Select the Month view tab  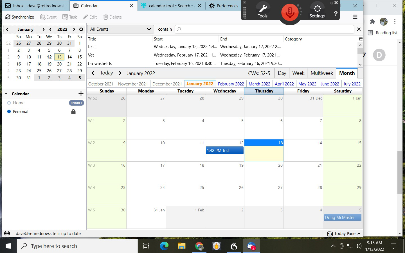tap(347, 73)
